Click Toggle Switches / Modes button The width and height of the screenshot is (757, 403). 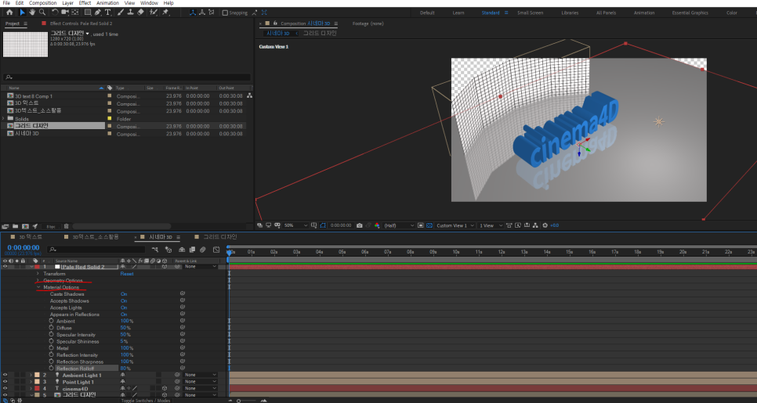pos(146,400)
